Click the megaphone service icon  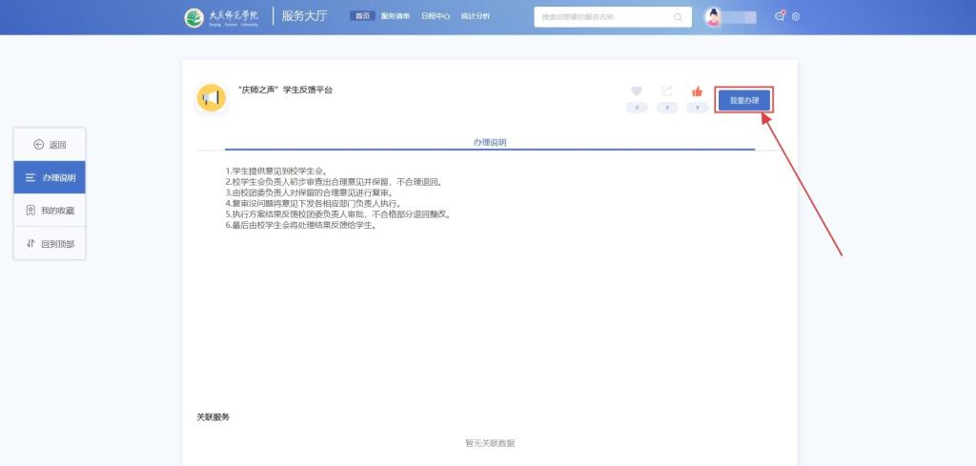tap(211, 98)
